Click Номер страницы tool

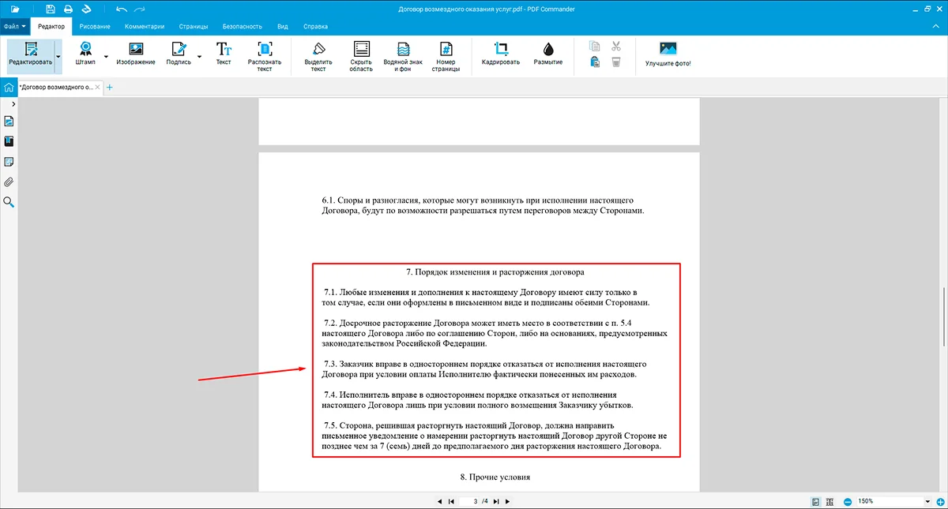[x=446, y=56]
